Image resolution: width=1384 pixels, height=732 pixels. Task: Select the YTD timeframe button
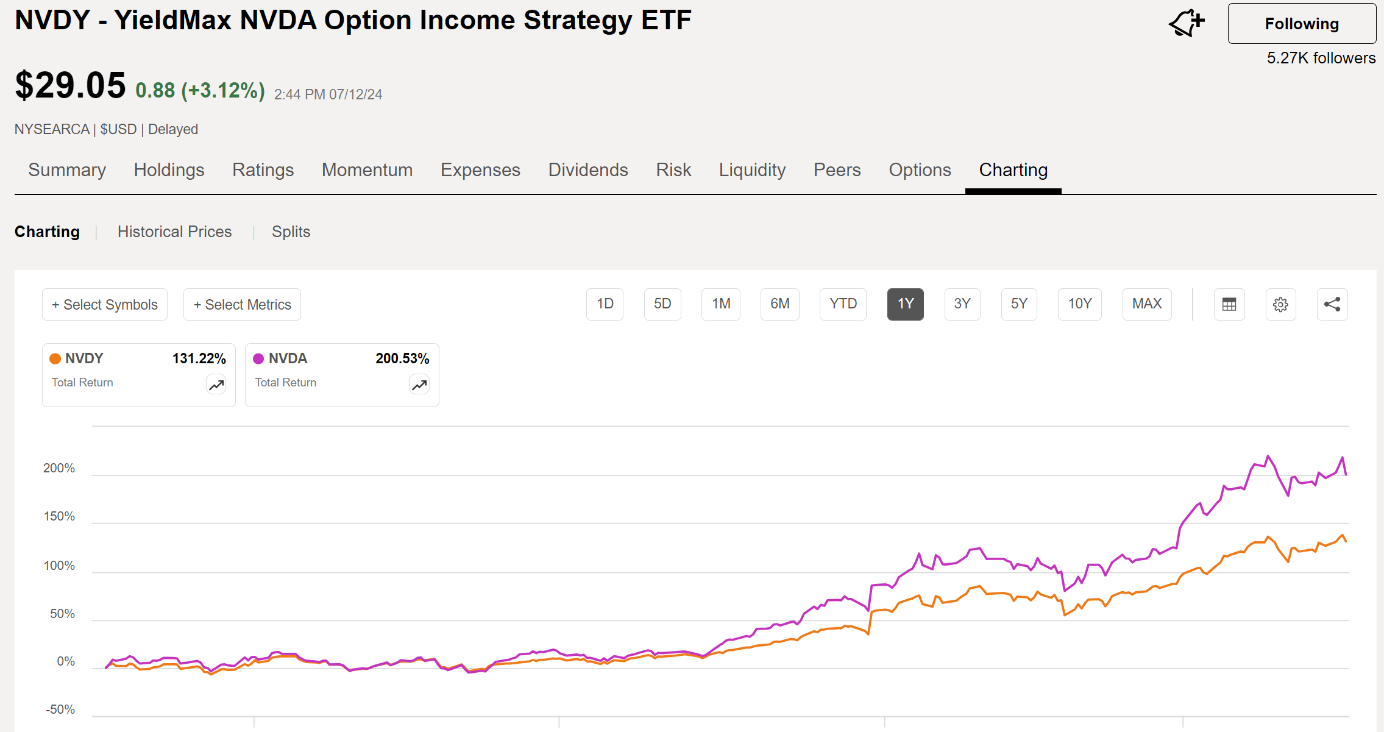(843, 304)
